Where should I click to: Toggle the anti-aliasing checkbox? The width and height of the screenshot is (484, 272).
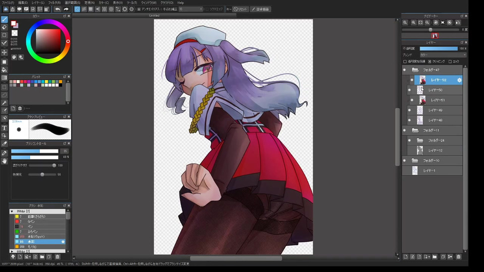(x=139, y=9)
